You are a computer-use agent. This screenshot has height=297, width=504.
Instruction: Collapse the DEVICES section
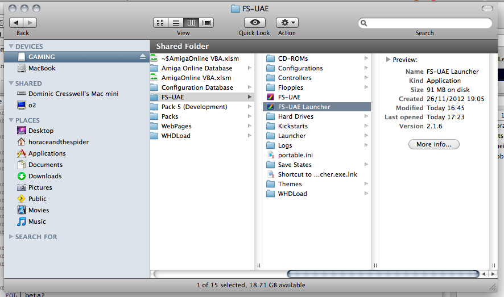tap(11, 47)
